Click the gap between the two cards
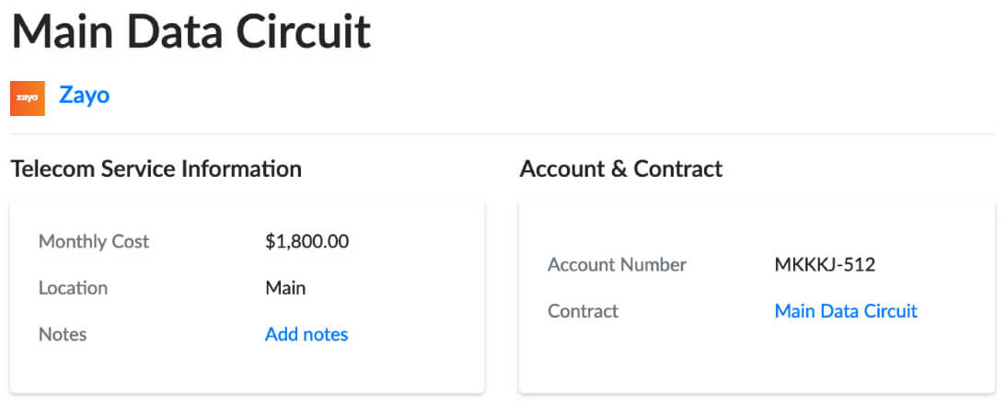 (x=502, y=295)
